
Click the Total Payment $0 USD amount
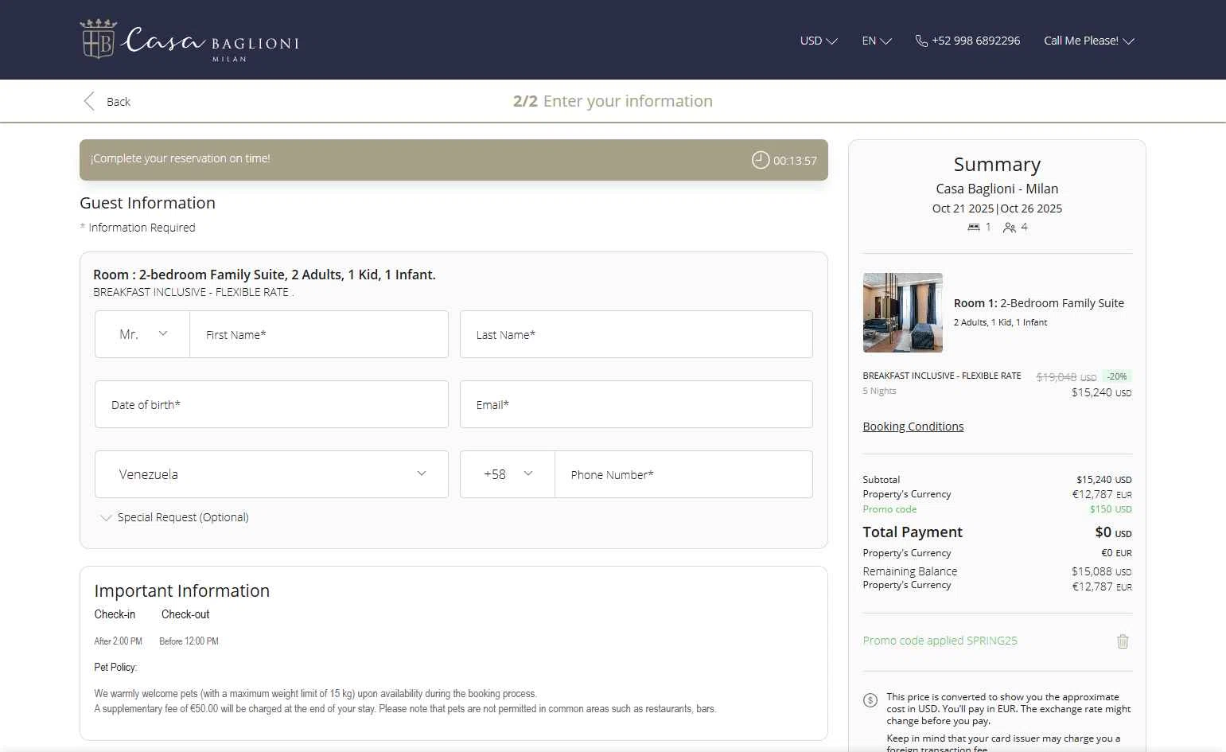(x=1113, y=532)
